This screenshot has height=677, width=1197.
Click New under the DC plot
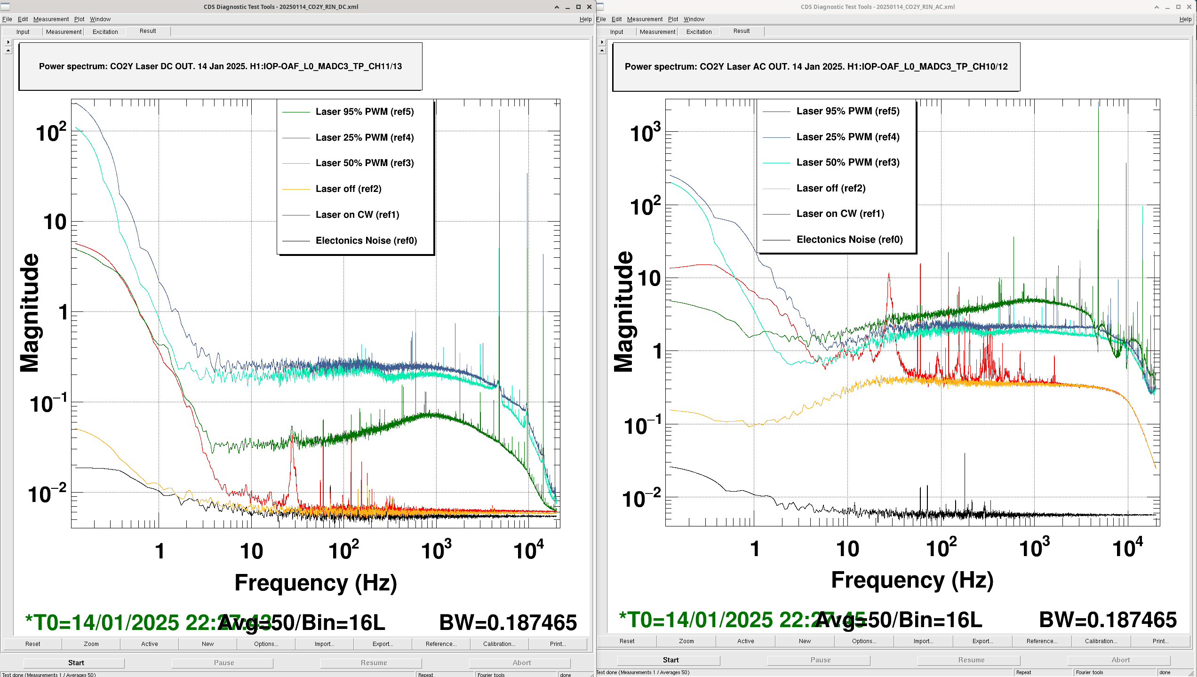point(208,644)
